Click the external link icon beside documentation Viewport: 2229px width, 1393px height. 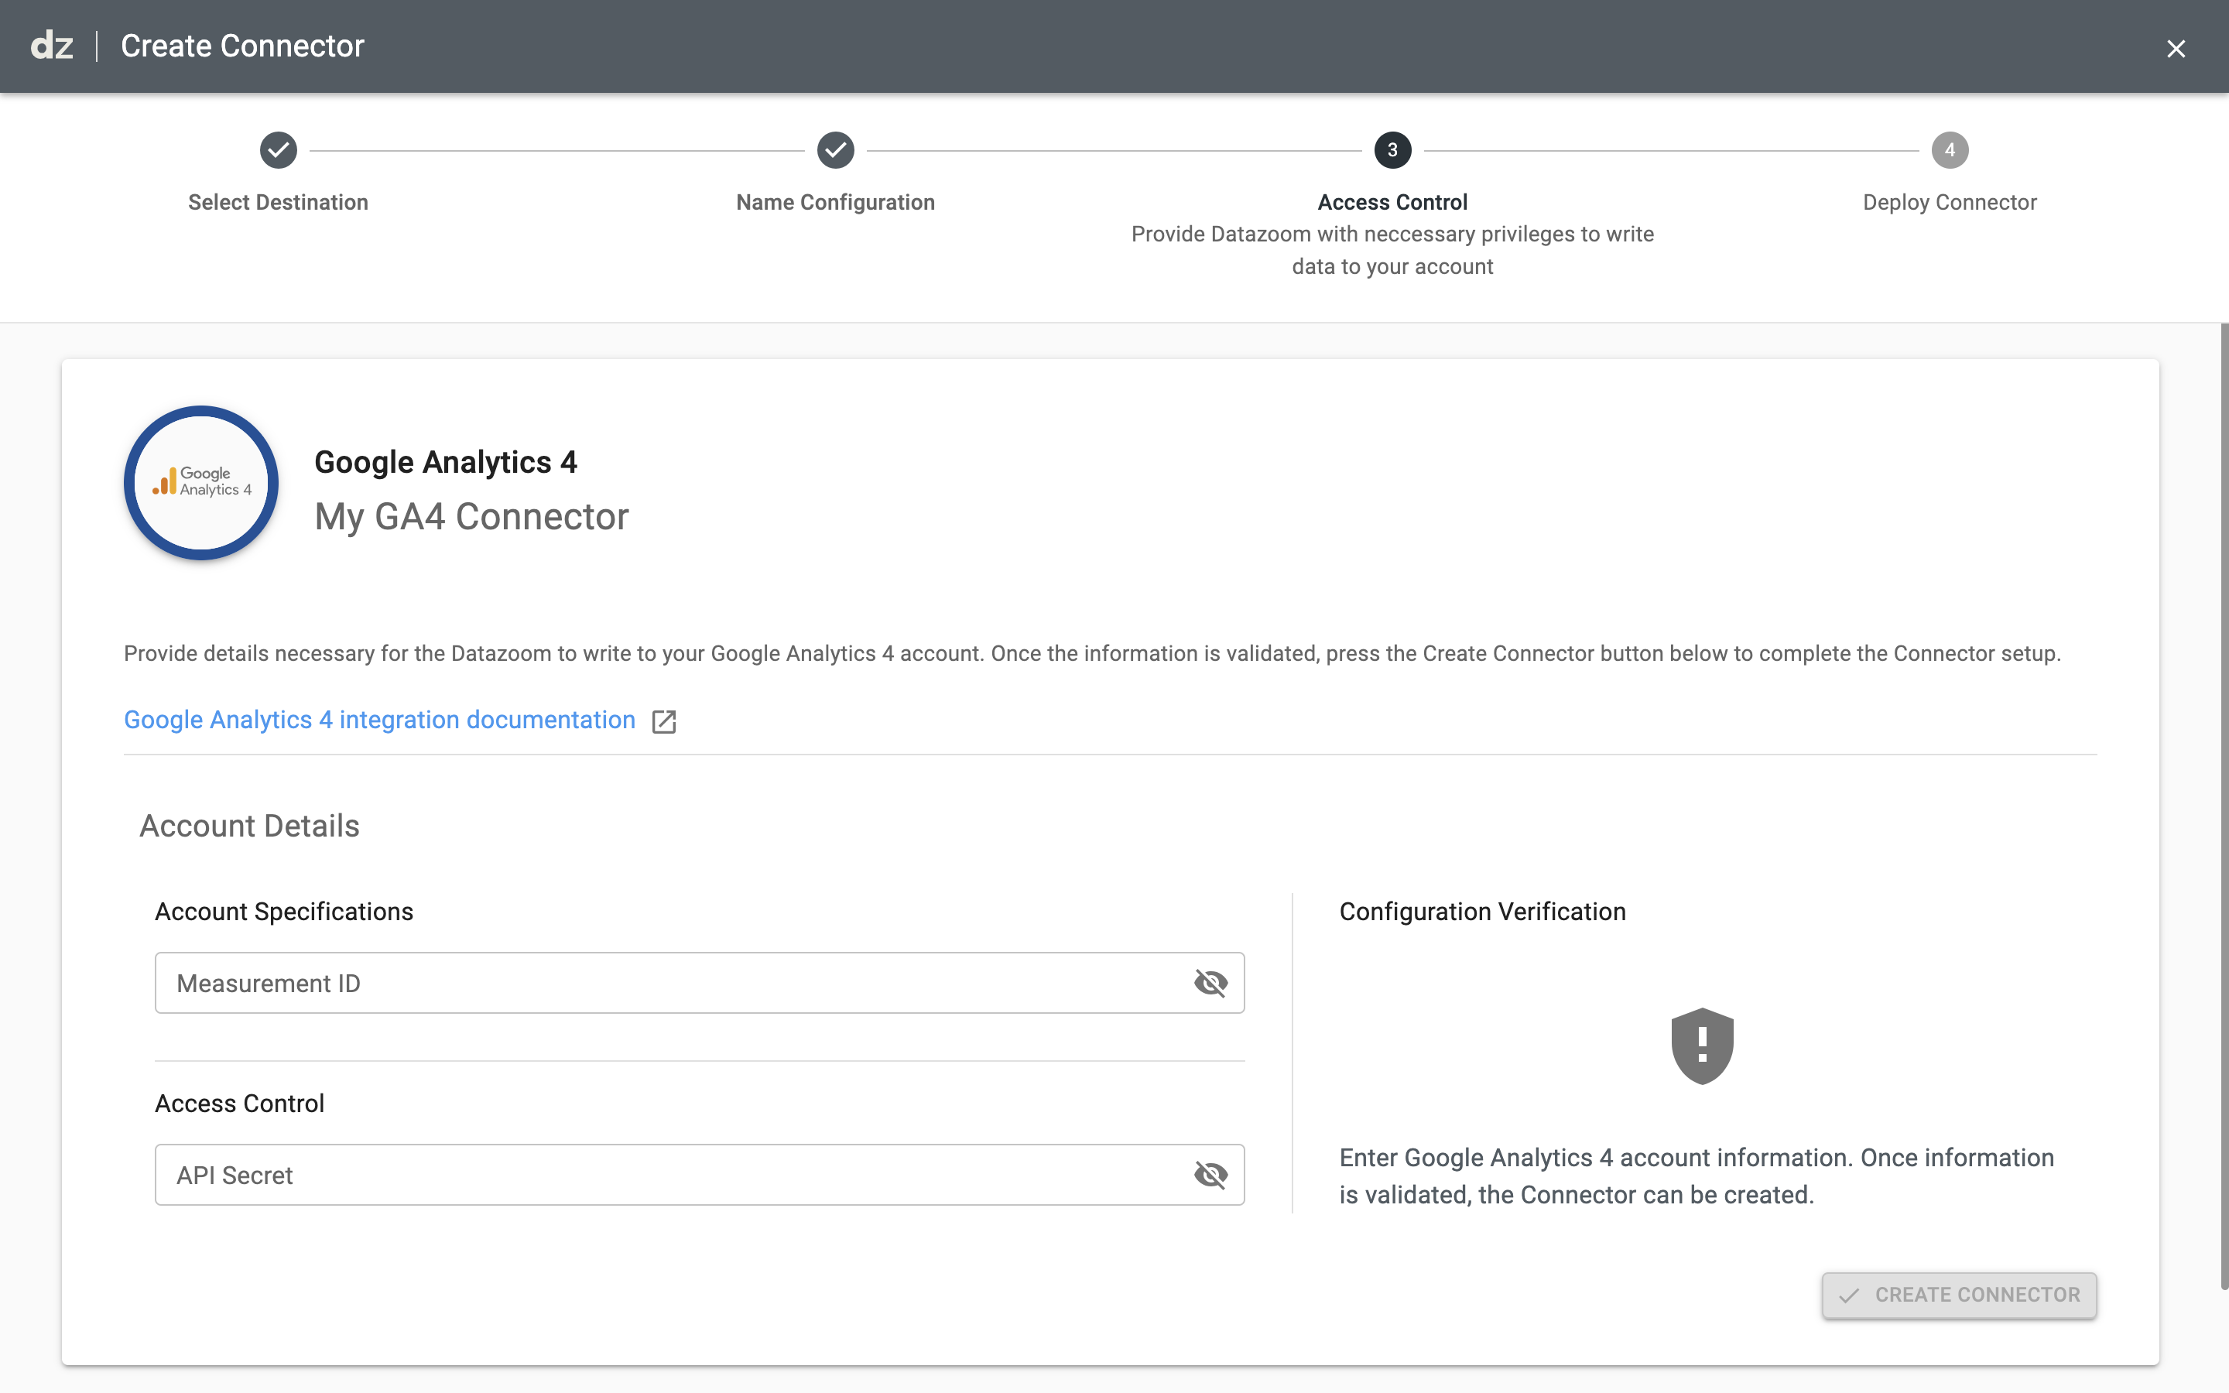[x=664, y=721]
